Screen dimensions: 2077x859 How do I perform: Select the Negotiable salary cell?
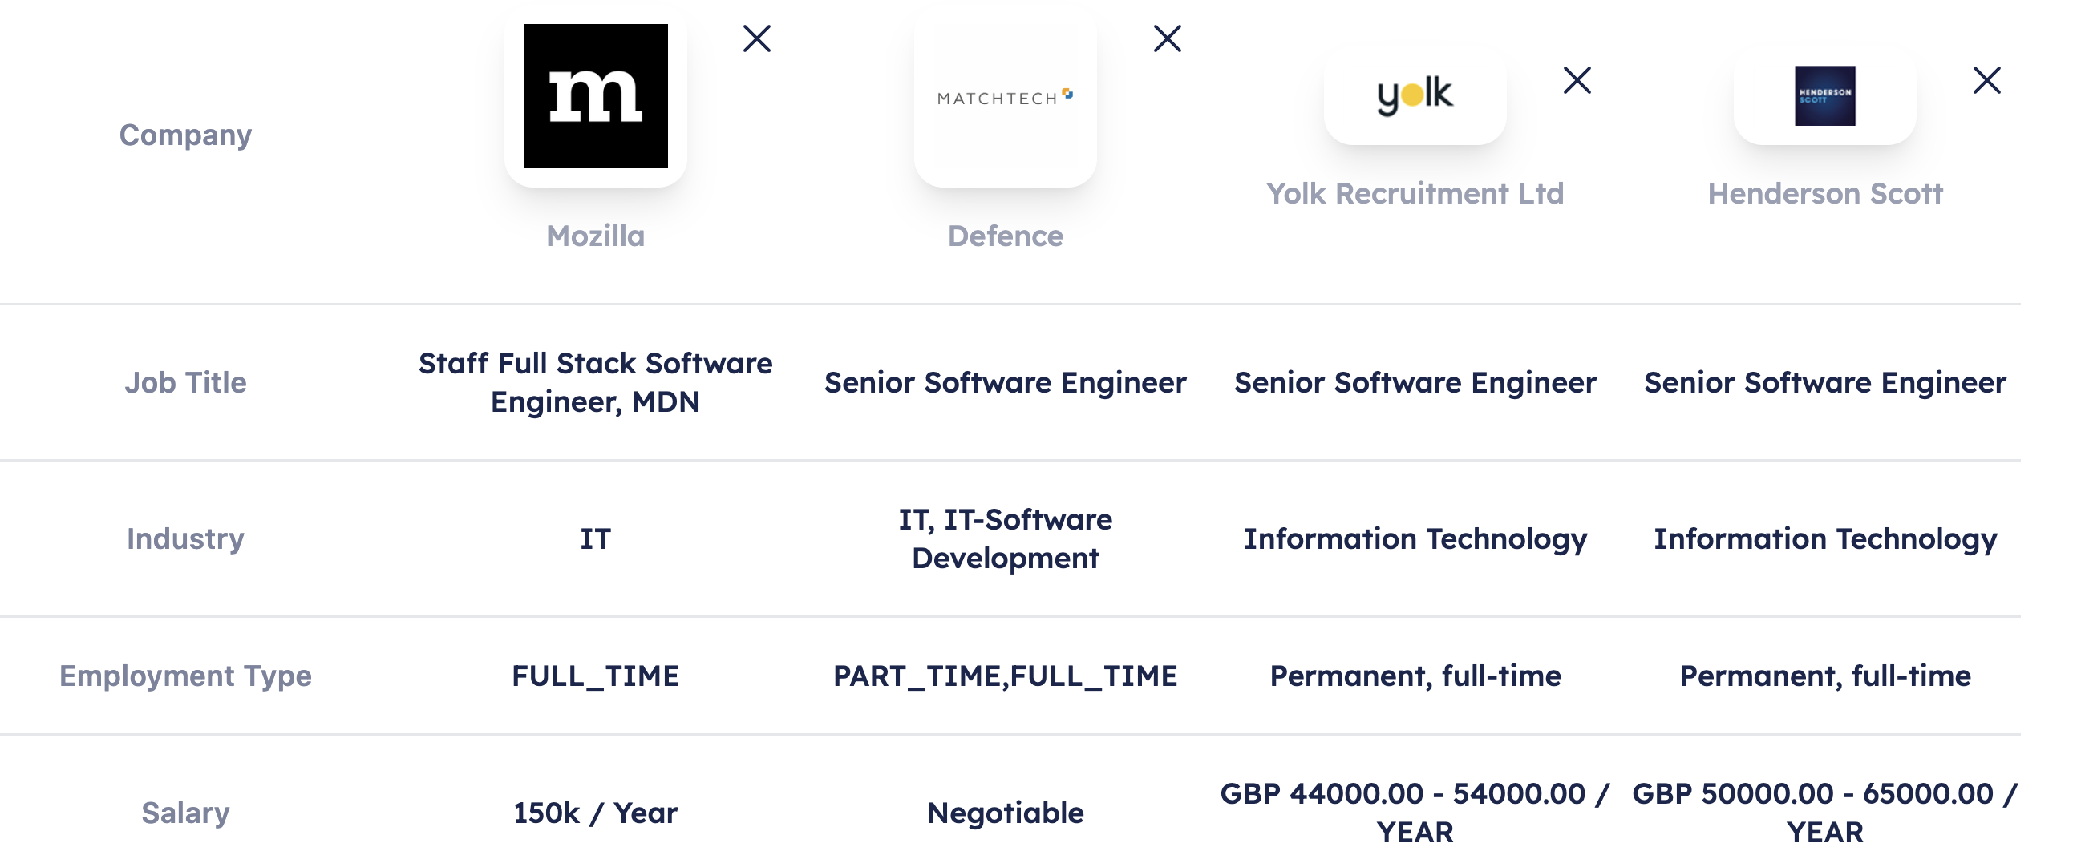(1005, 813)
